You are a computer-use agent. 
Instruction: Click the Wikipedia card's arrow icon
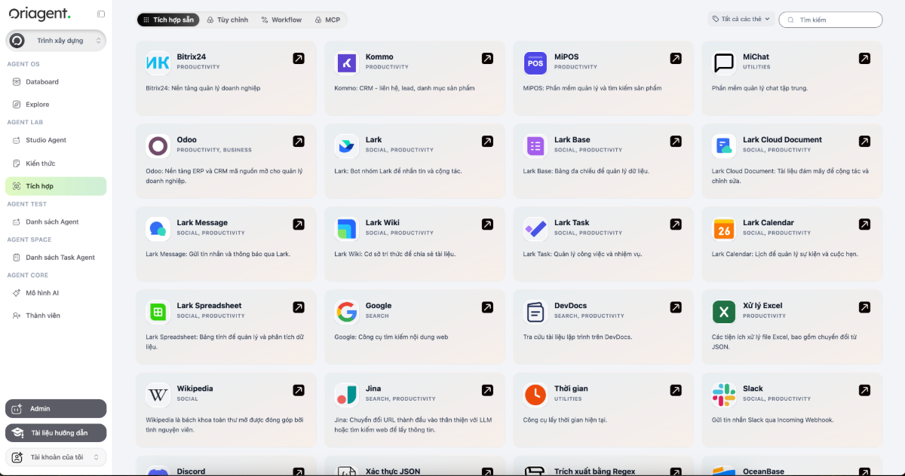(299, 390)
